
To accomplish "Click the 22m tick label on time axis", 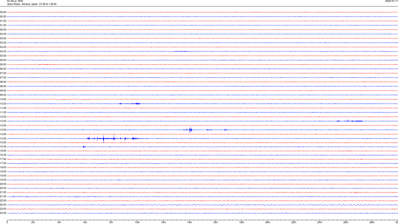I will [294, 222].
